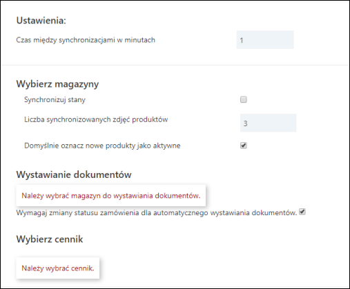This screenshot has width=350, height=289.
Task: Click the value 1 in the minutes field
Action: [x=242, y=41]
